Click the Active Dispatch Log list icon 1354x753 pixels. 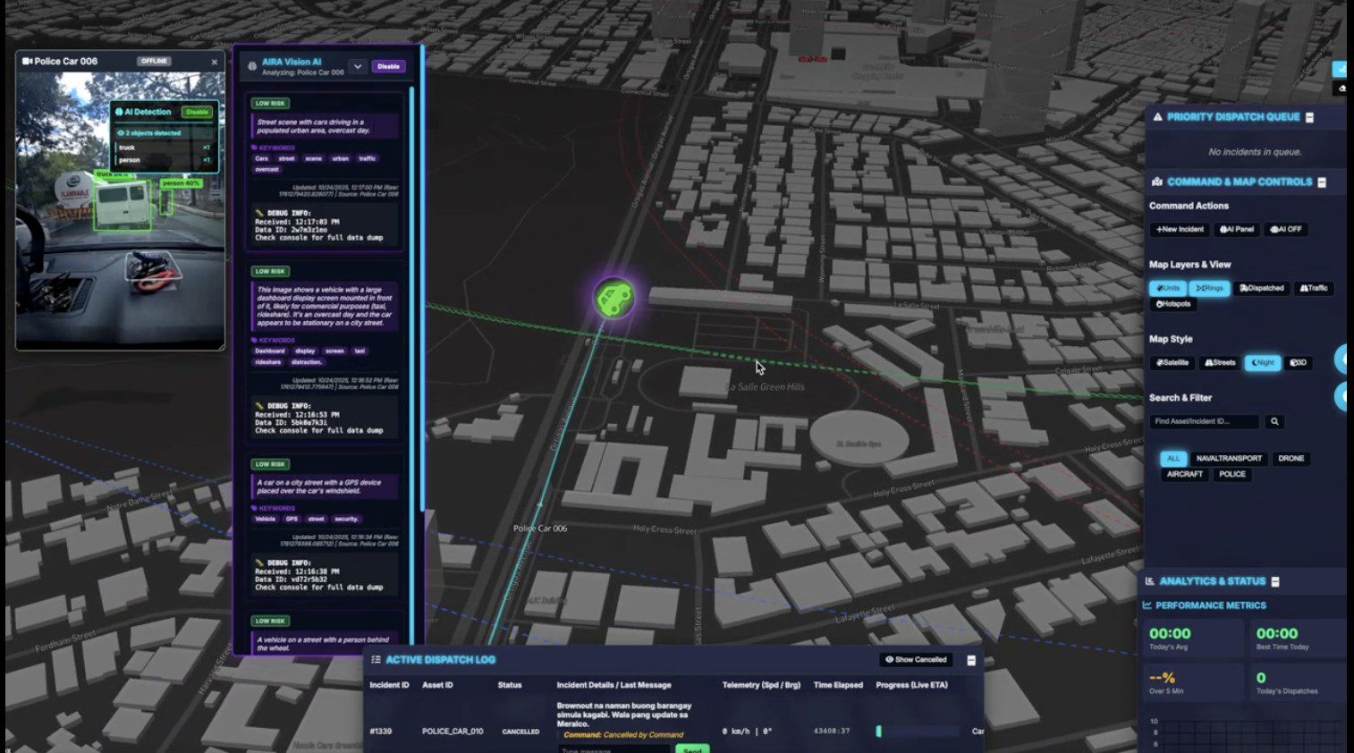(376, 660)
